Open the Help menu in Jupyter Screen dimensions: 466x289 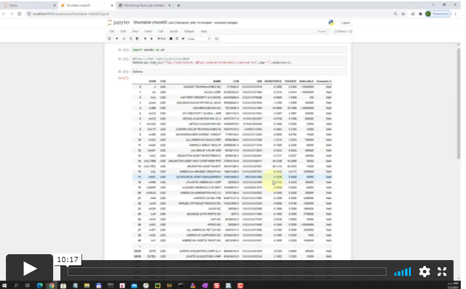[203, 32]
